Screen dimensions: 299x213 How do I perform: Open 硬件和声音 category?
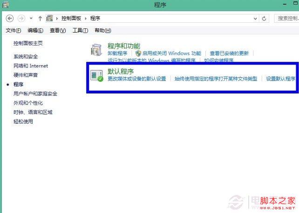pos(26,75)
